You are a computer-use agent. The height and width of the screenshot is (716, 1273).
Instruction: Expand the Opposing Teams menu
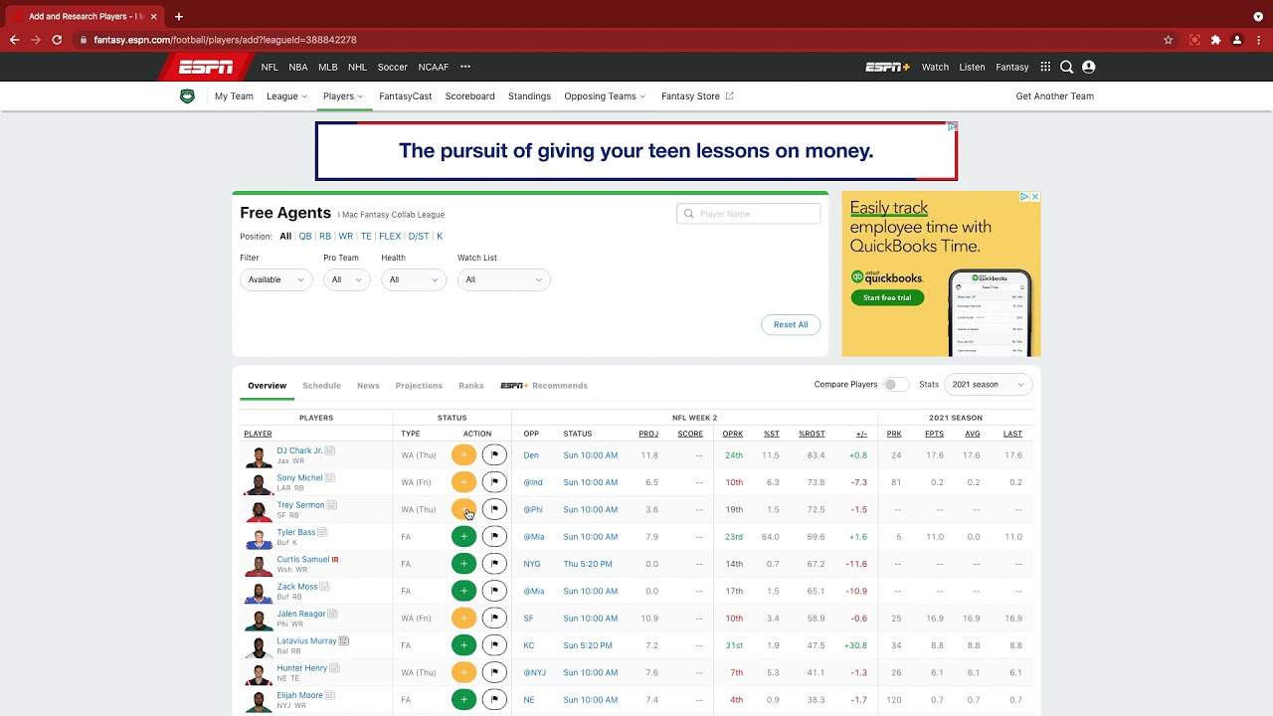click(x=605, y=96)
